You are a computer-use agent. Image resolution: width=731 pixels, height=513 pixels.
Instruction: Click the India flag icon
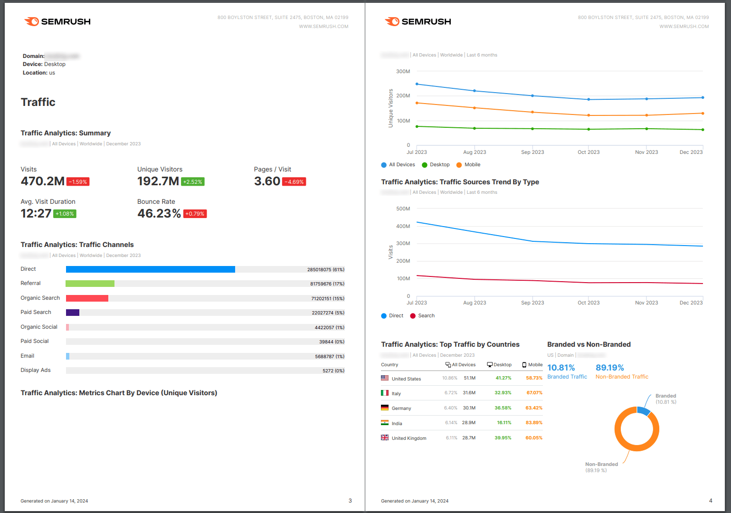coord(385,423)
